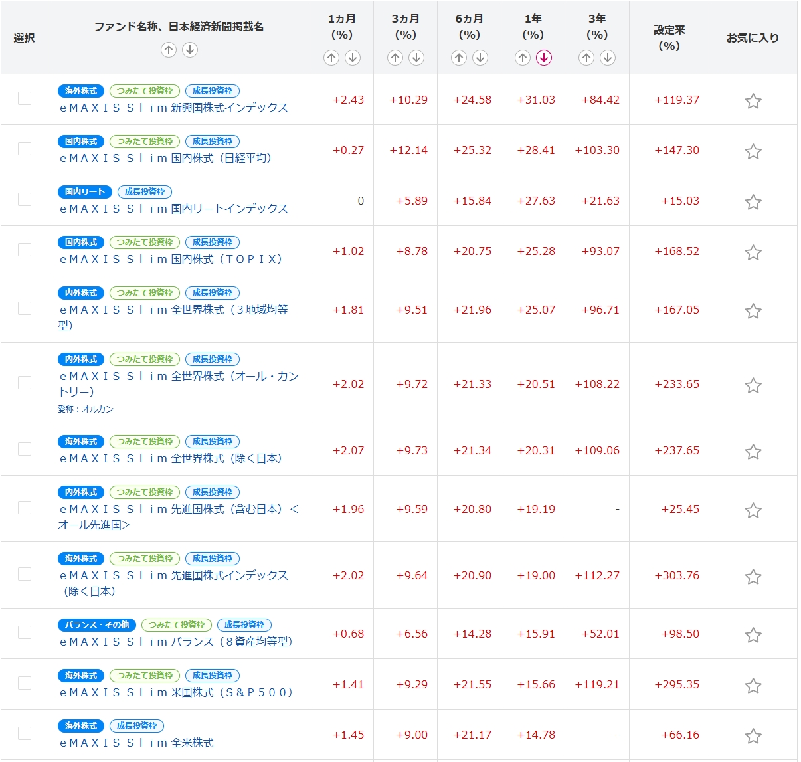Add 米国株式 (S&P500) fund to favorites
Screen dimensions: 801x762
click(753, 686)
